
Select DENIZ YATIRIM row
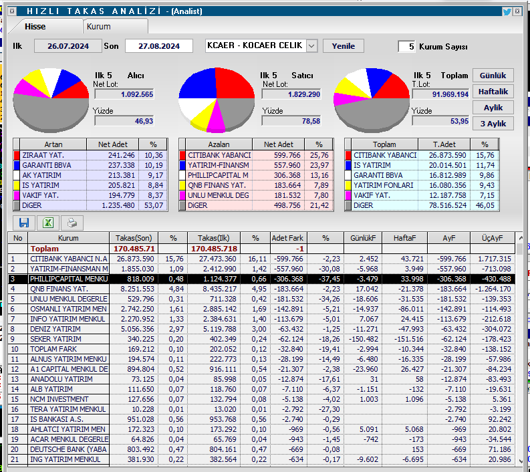coord(261,329)
